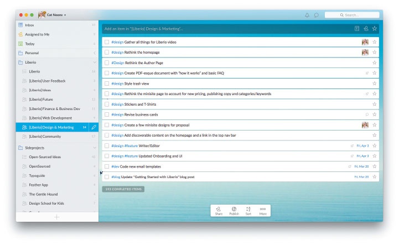The height and width of the screenshot is (245, 399).
Task: Click the plus button to add a list
Action: 57,217
